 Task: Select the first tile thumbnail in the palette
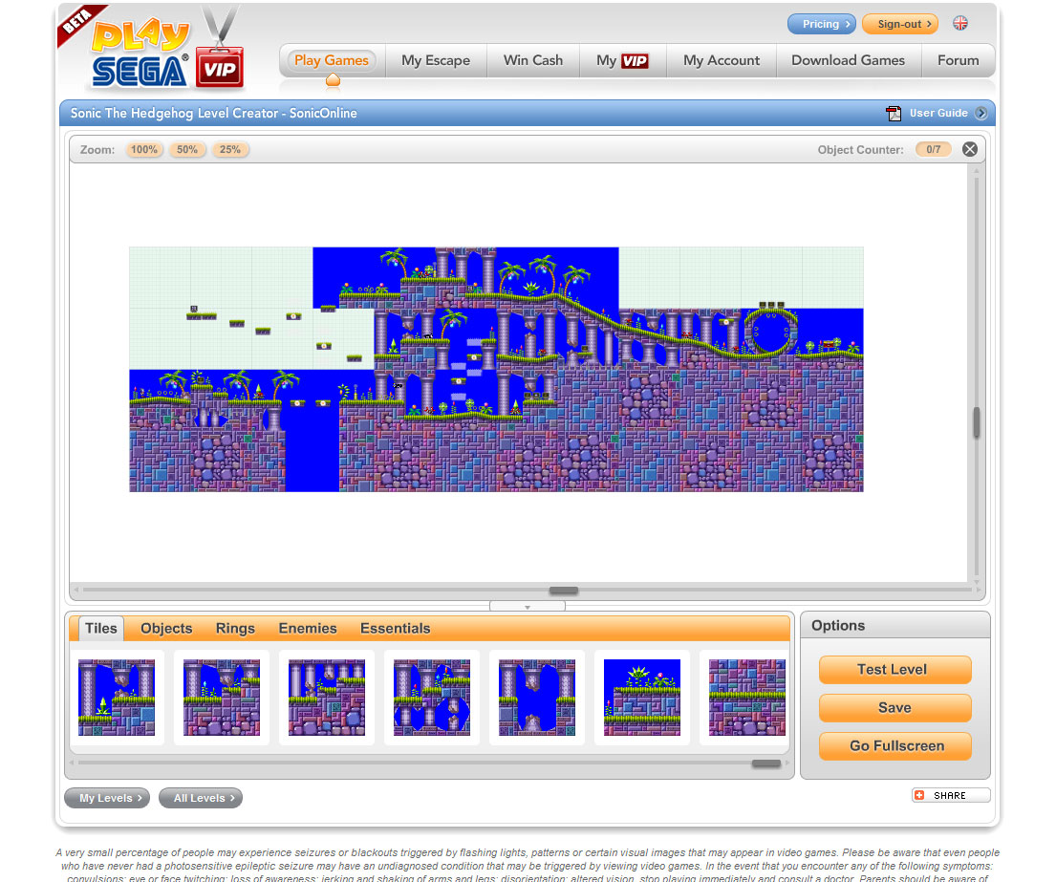[x=117, y=698]
